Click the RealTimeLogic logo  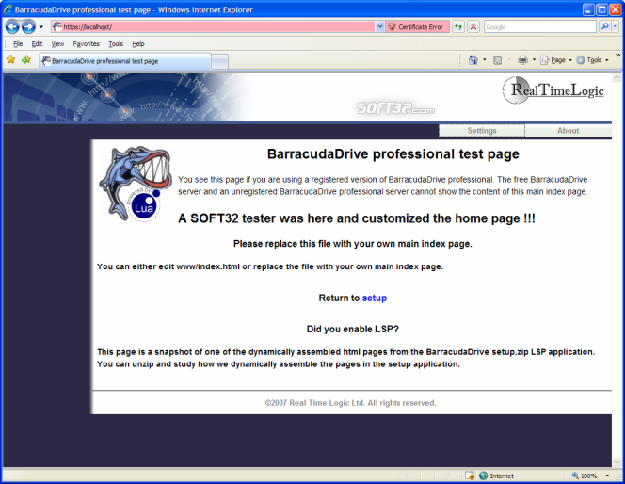coord(553,90)
